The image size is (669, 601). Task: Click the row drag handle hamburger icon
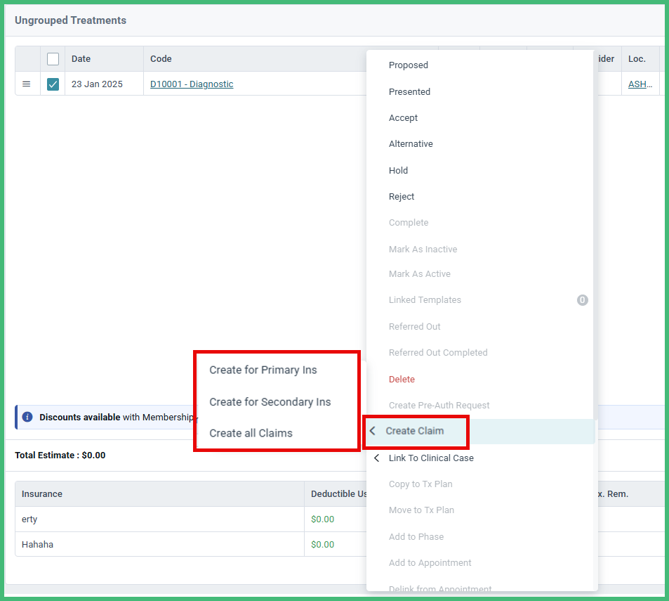27,84
